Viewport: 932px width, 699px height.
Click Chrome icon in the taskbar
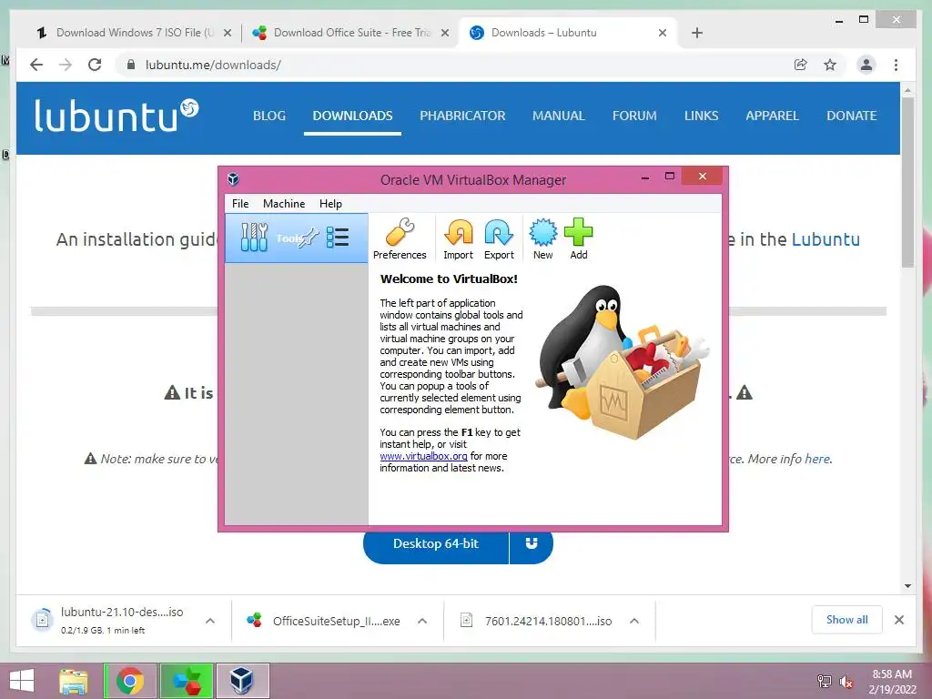click(129, 681)
